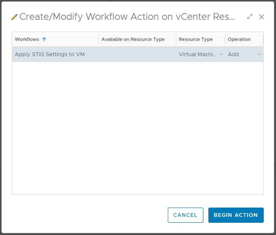Close the Create/Modify Workflow Action dialog
Screen dimensions: 276x235
coord(262,17)
